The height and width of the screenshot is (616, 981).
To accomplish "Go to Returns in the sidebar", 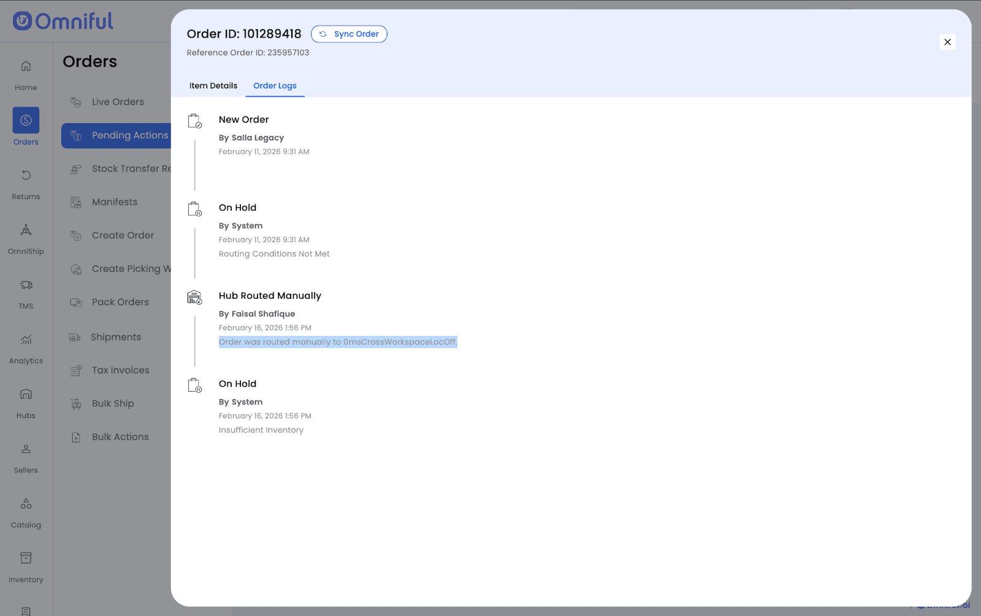I will [x=26, y=176].
